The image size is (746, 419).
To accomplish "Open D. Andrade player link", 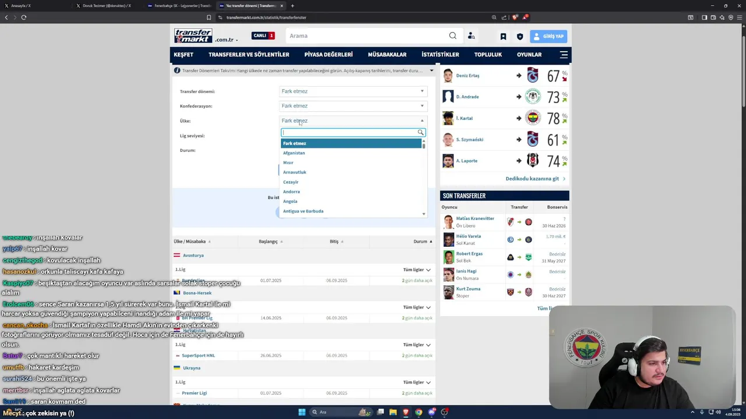I will [x=467, y=97].
